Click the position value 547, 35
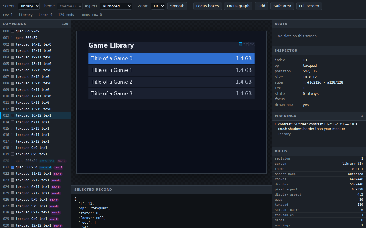Screen dimensions: 366x228 click(310, 71)
